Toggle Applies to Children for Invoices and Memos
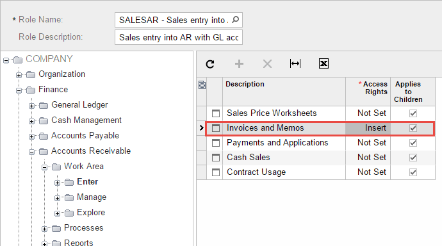The height and width of the screenshot is (246, 442). (x=413, y=128)
